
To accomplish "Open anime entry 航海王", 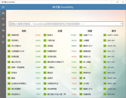I will tap(50, 35).
